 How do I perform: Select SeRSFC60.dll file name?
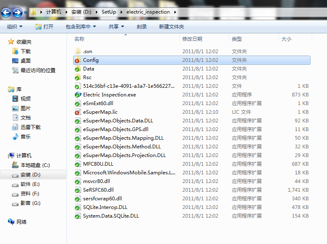pos(98,190)
